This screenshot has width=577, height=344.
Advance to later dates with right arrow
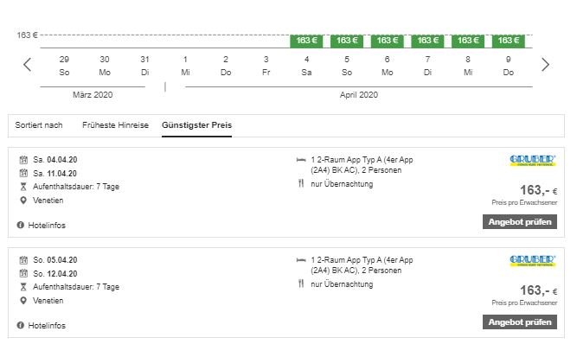(545, 65)
